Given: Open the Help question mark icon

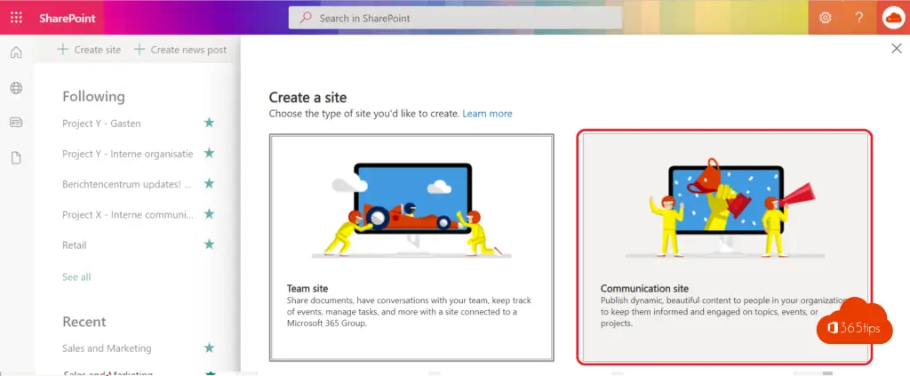Looking at the screenshot, I should (859, 18).
